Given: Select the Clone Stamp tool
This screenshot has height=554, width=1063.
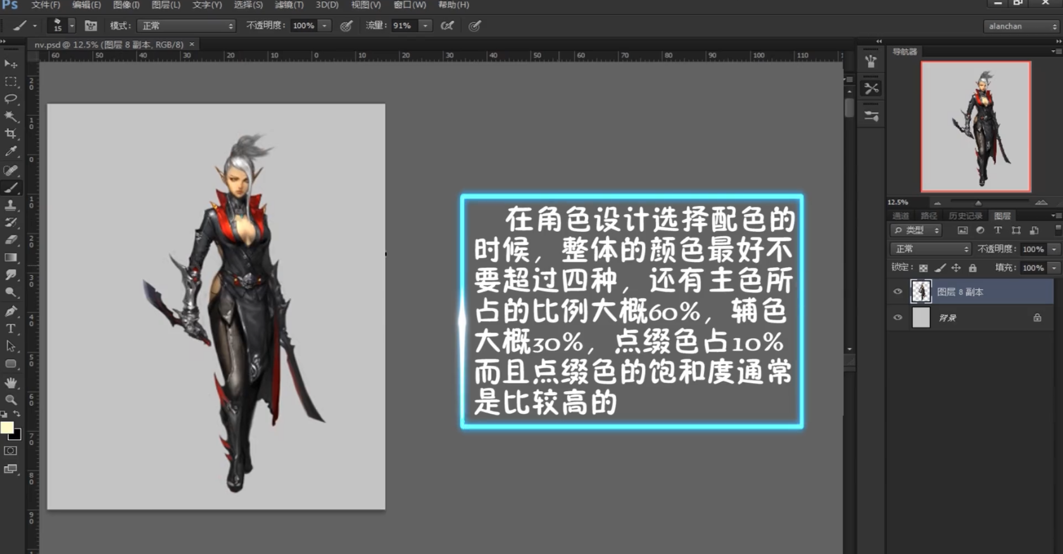Looking at the screenshot, I should click(11, 205).
